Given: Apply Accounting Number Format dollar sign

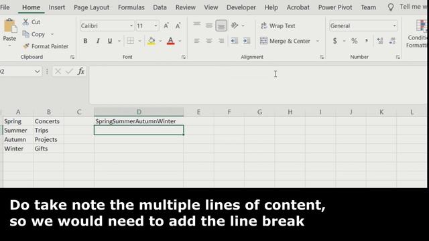Looking at the screenshot, I should (335, 41).
